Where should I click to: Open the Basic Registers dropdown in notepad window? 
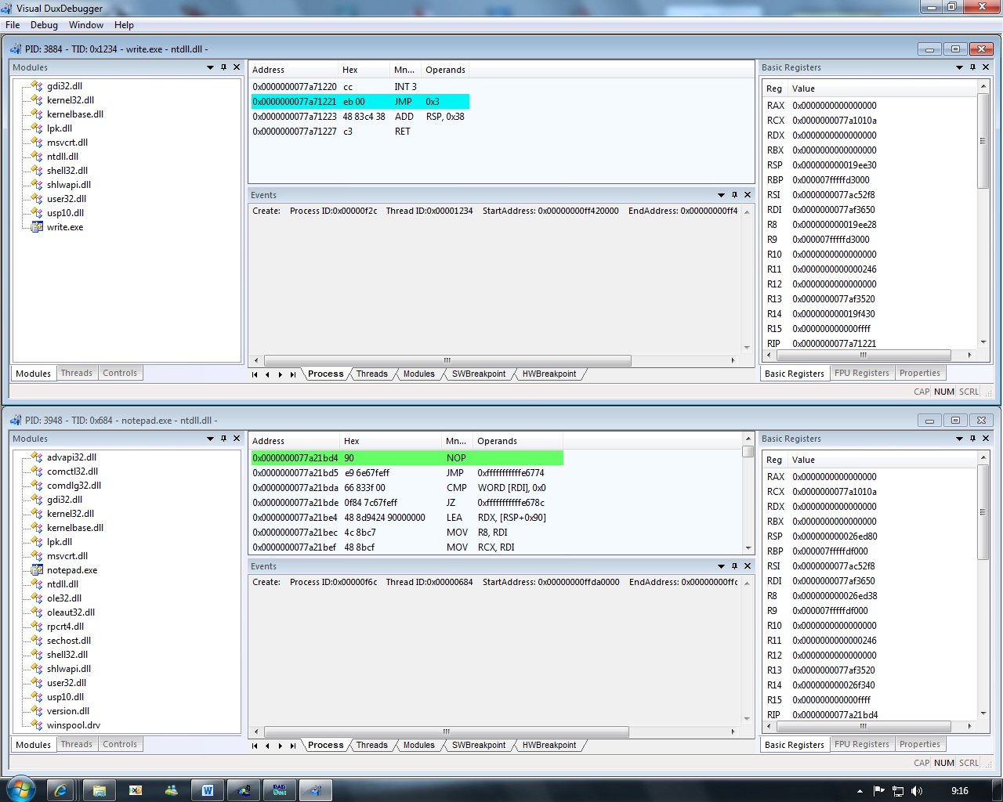point(959,439)
